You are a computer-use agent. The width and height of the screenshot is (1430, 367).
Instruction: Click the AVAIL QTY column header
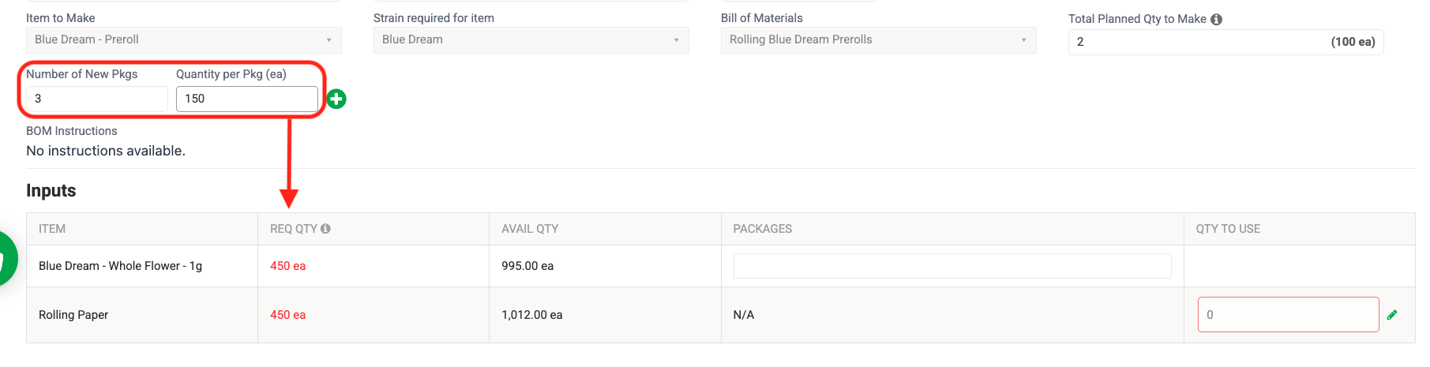(x=530, y=229)
